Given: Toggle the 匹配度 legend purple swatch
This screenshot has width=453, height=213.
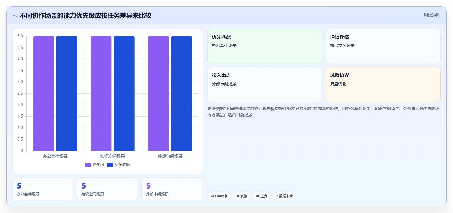Looking at the screenshot, I should click(88, 165).
